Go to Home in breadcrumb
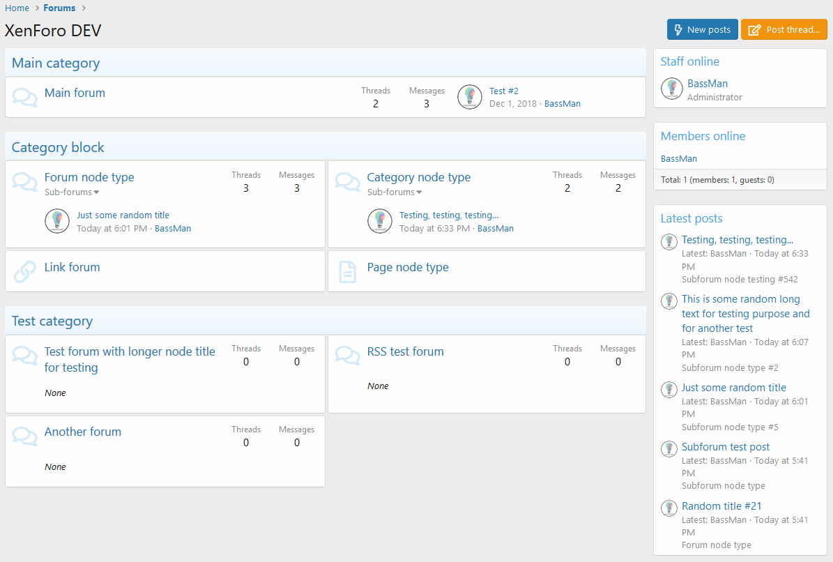This screenshot has width=833, height=562. [x=17, y=8]
